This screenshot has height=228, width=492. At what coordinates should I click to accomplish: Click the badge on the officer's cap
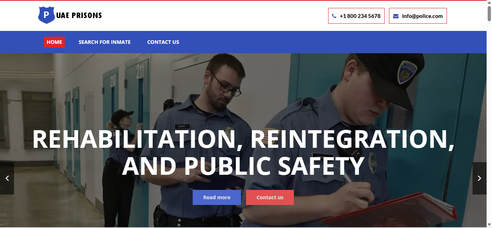point(407,72)
